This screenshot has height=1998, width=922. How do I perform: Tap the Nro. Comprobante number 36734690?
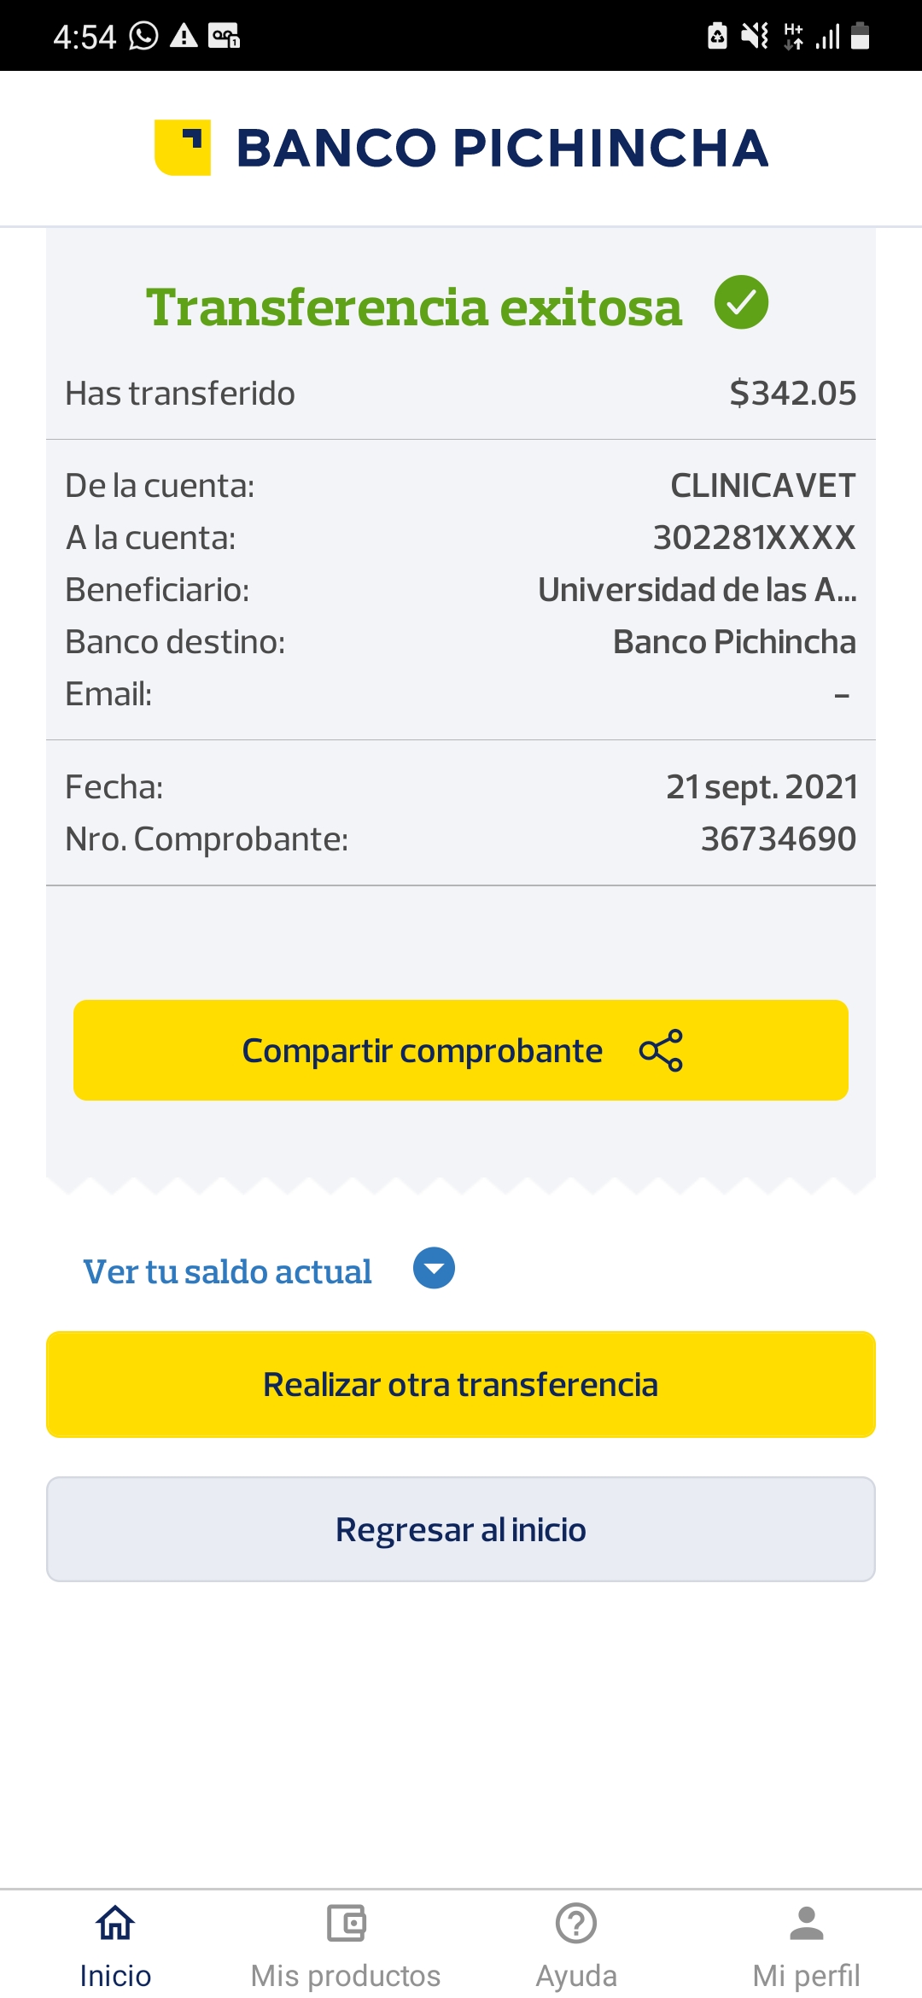point(778,839)
